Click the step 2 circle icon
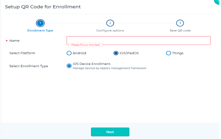221x139 pixels. (110, 23)
